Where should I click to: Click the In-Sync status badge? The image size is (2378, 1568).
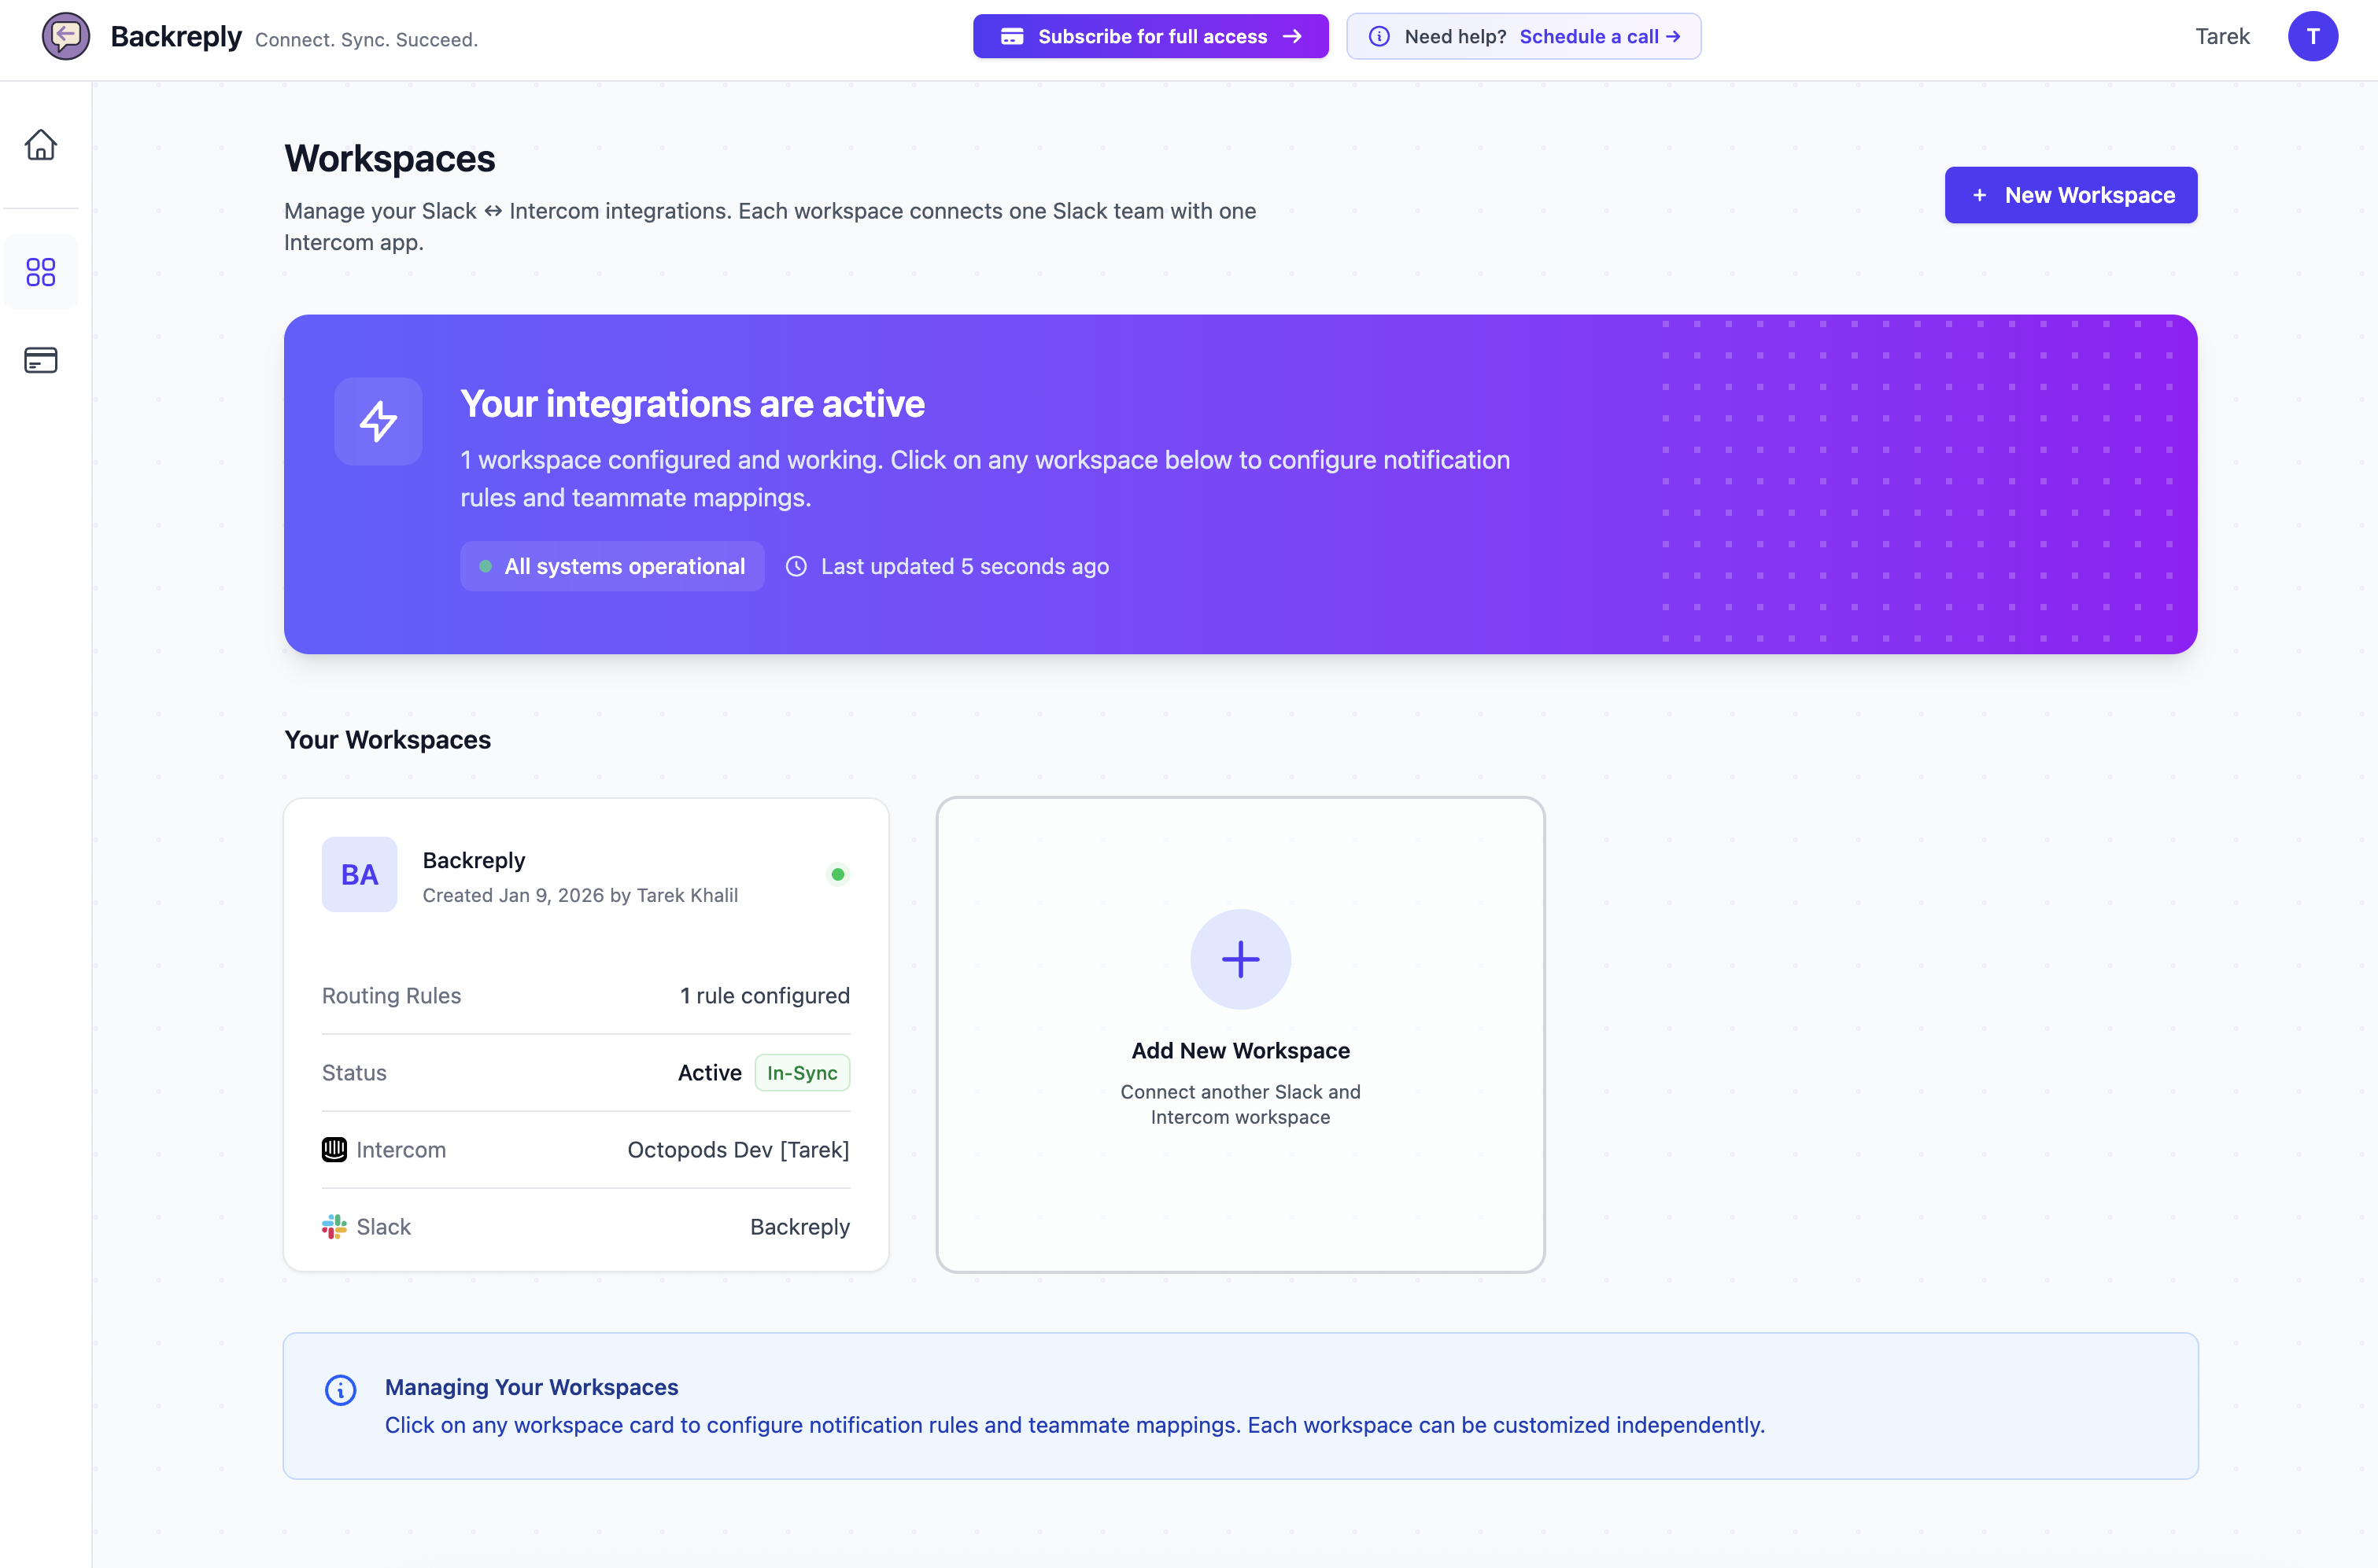pos(801,1072)
